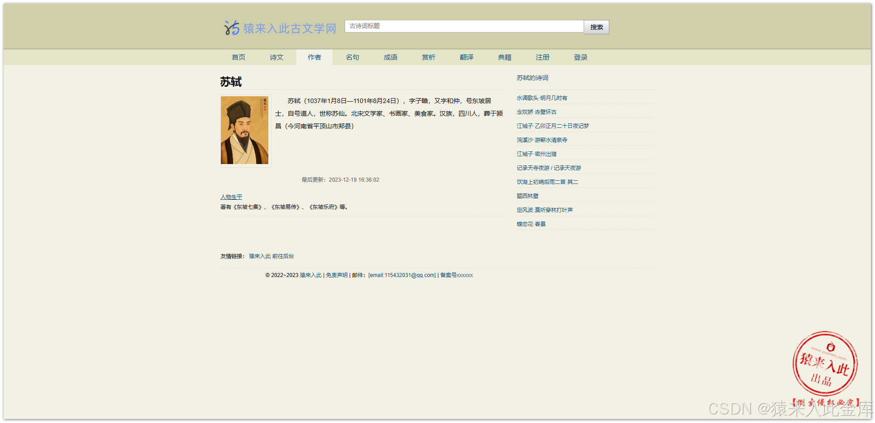Focus the 古诗词标题 search field
Screen dimensions: 875x423
click(x=464, y=26)
